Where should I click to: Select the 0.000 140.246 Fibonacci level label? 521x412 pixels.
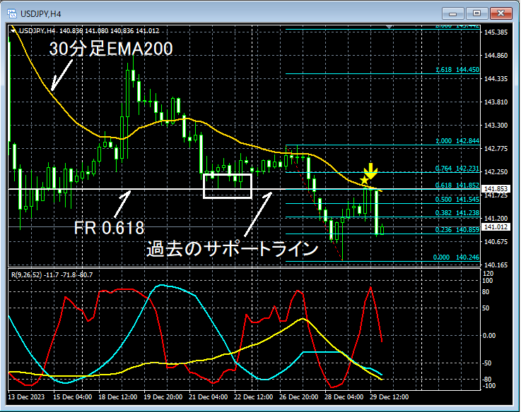pyautogui.click(x=456, y=257)
